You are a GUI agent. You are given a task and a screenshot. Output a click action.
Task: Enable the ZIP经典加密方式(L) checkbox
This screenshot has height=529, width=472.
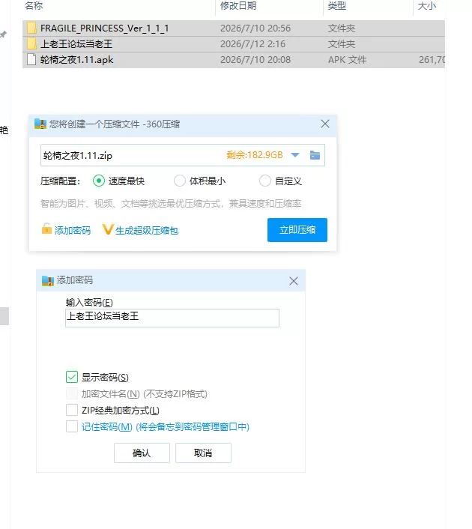[72, 411]
